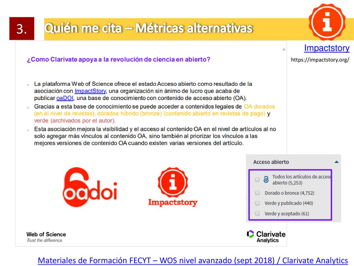
Task: Click the Clarivate Analytics logo
Action: tap(266, 237)
